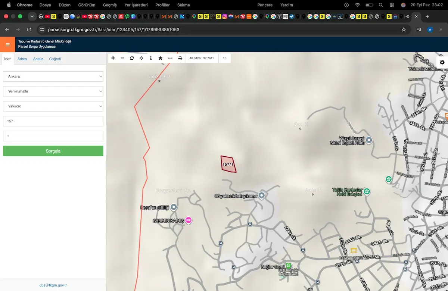The width and height of the screenshot is (448, 291).
Task: Open the Ankara province dropdown
Action: point(53,76)
